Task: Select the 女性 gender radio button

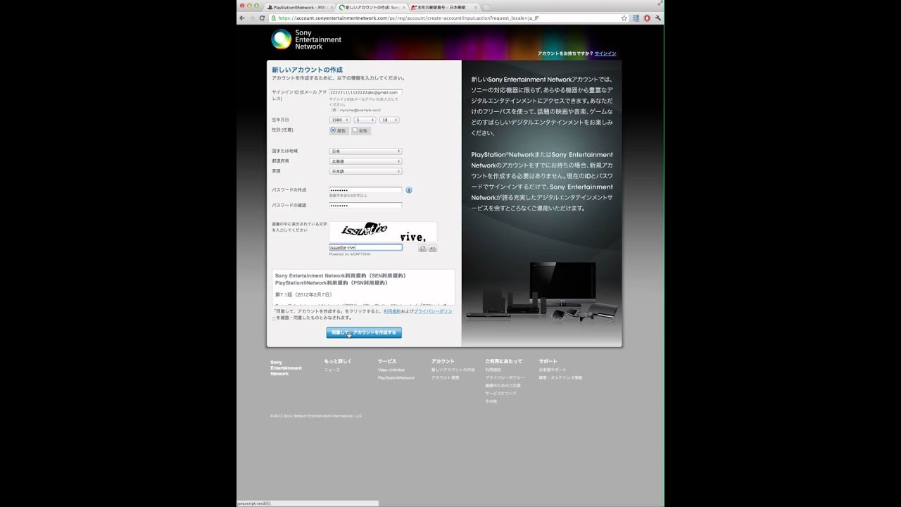Action: point(355,130)
